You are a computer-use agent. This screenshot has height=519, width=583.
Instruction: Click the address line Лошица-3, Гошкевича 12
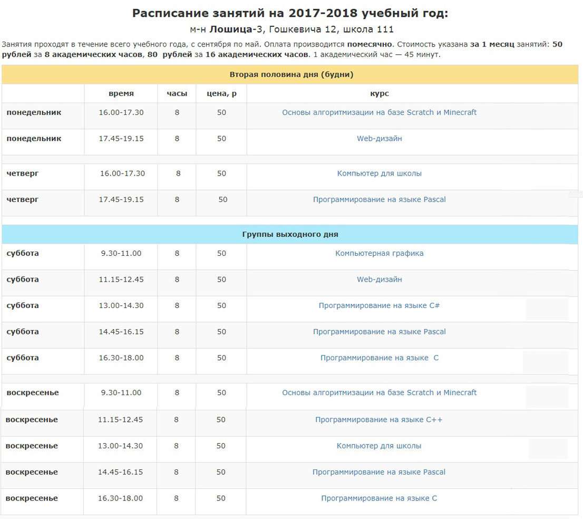coord(291,29)
